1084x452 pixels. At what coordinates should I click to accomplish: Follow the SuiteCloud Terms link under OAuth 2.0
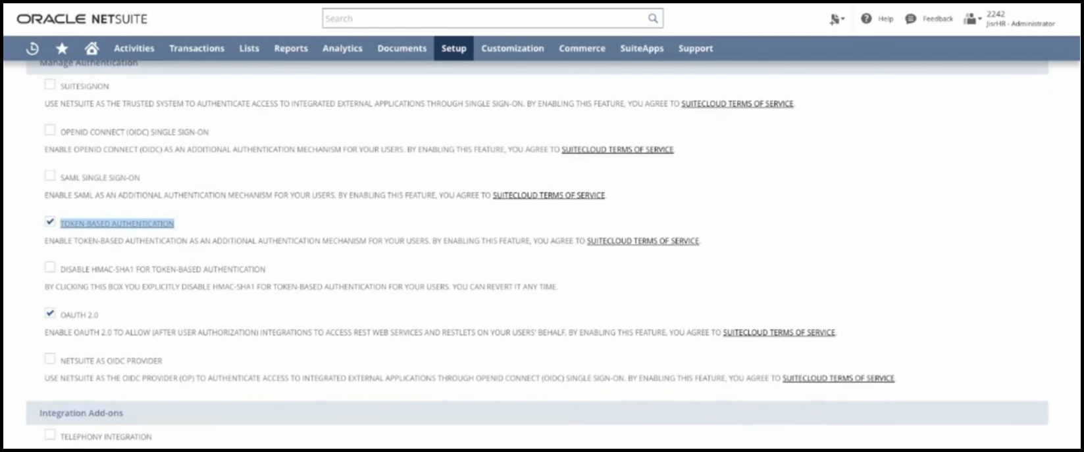[x=779, y=333]
